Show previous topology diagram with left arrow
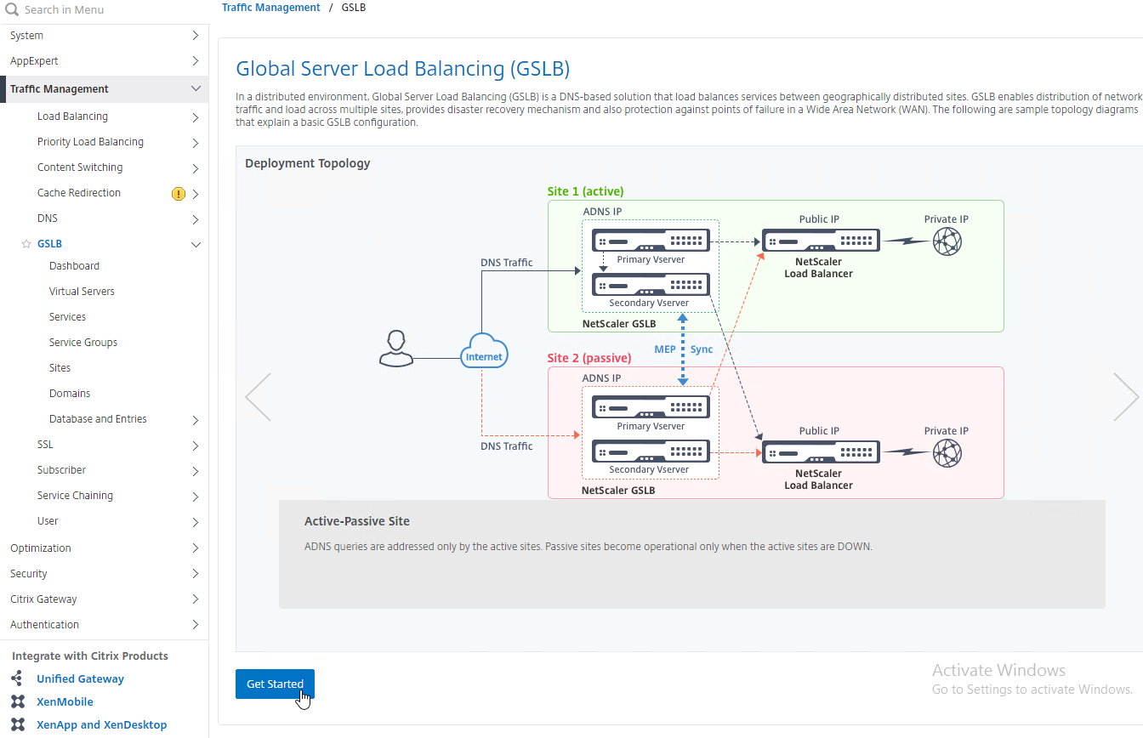This screenshot has width=1143, height=738. [258, 396]
